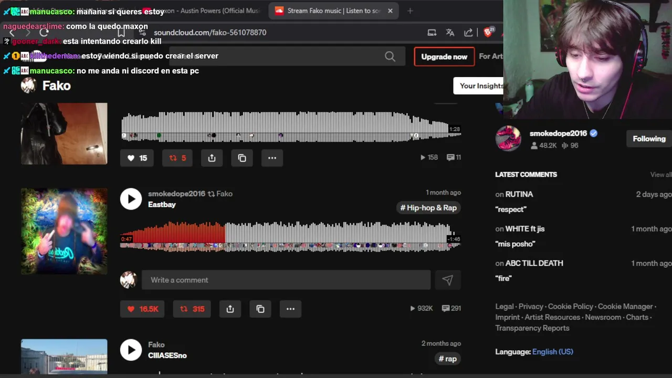Open the Transparency Reports footer link
672x378 pixels.
(x=532, y=328)
